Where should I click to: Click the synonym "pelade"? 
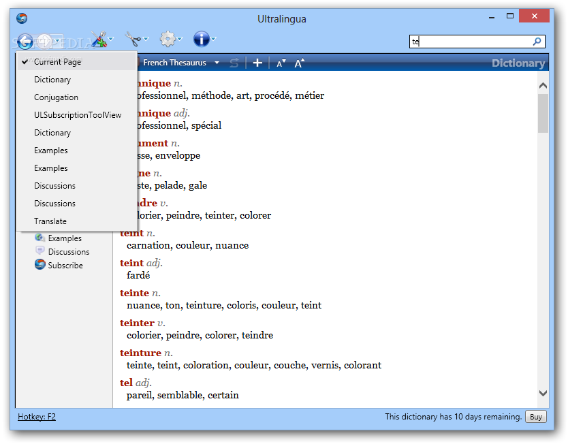click(170, 185)
